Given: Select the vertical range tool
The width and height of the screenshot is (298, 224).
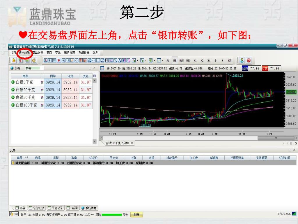Looking at the screenshot, I should (98, 60).
